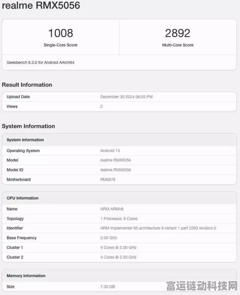
Task: Select the December 30 2024 06:55 PM value
Action: (x=126, y=97)
